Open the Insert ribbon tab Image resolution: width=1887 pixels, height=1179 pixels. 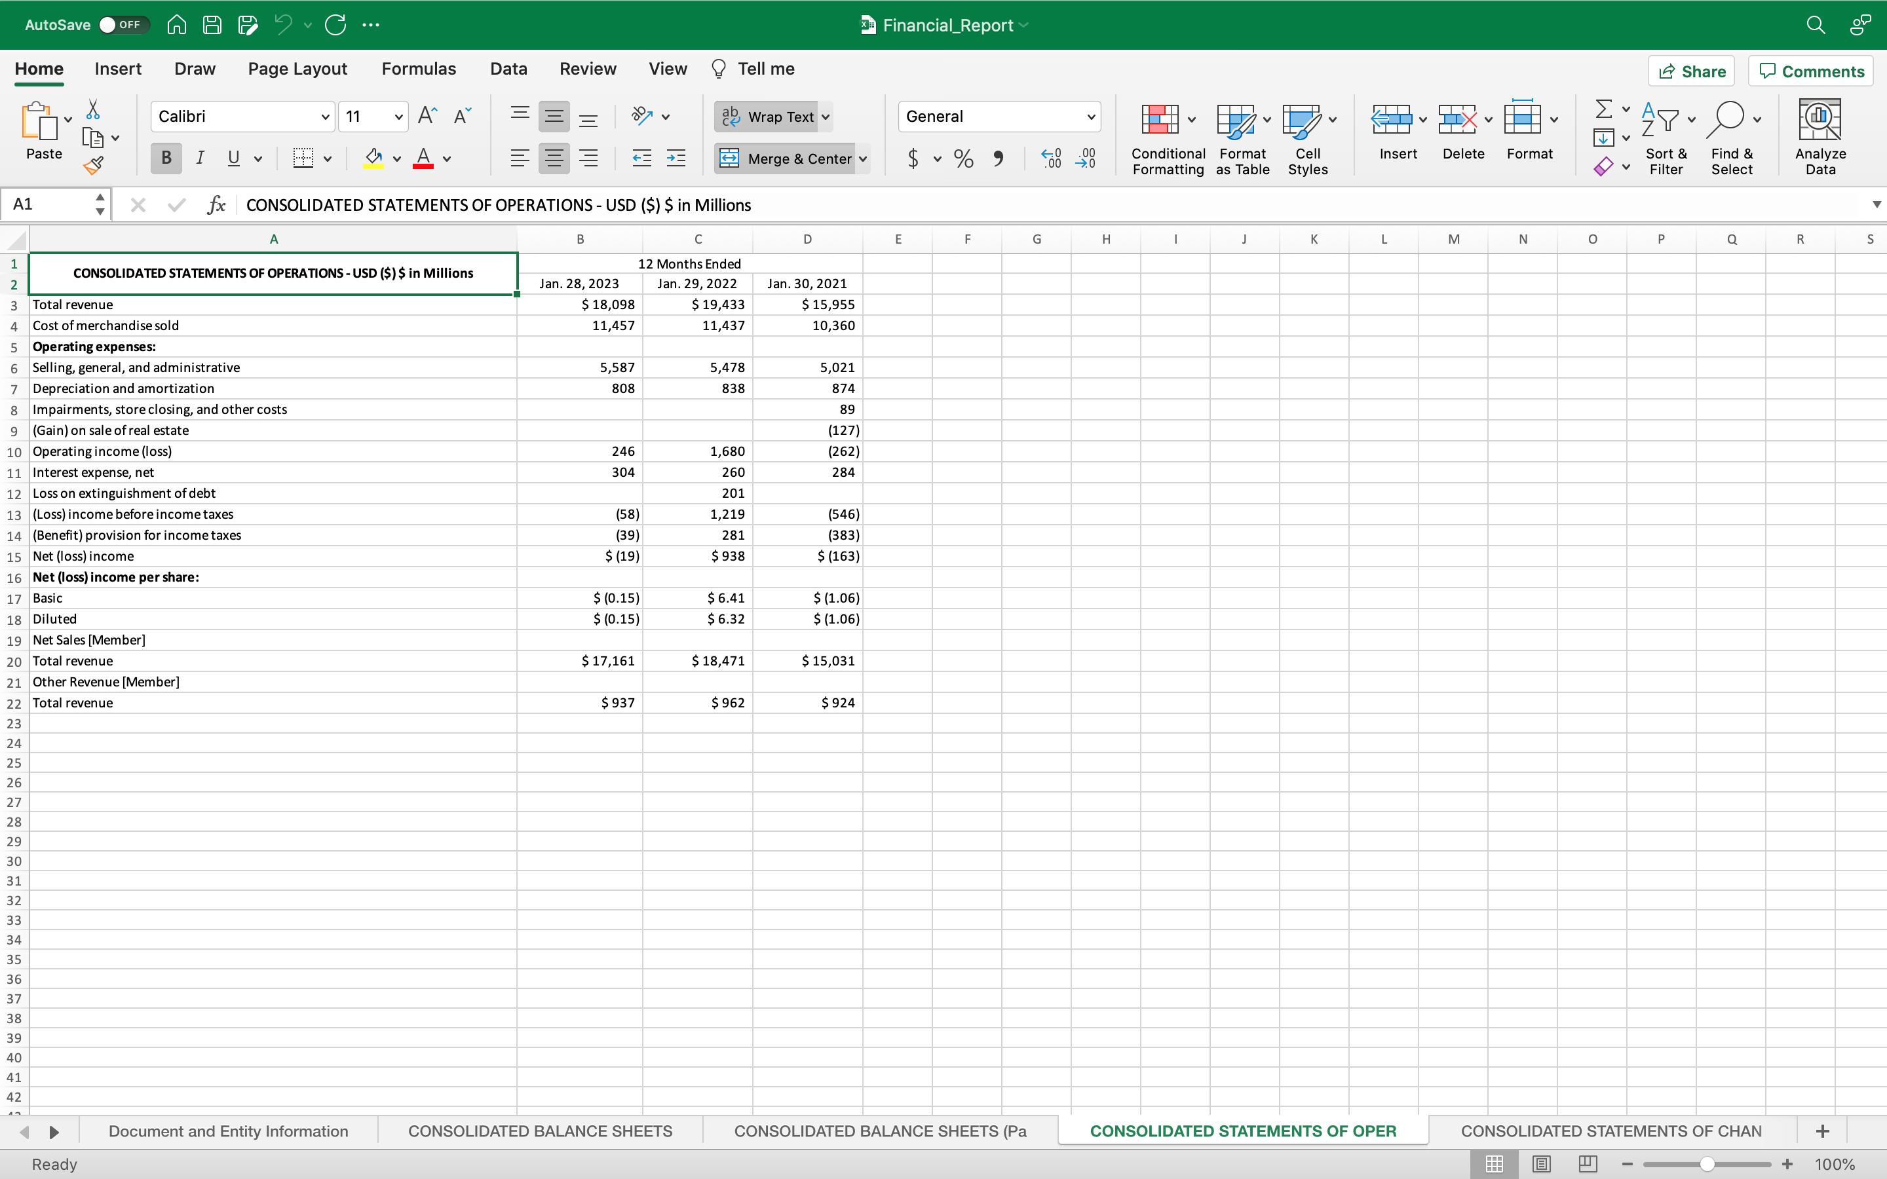point(118,69)
